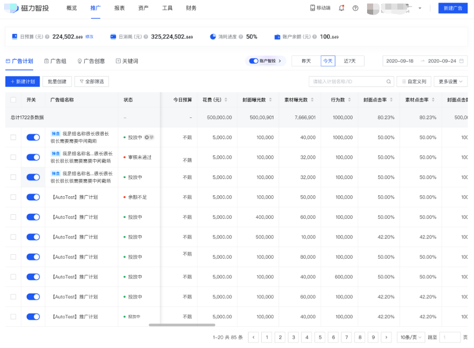Screen dimensions: 474x348
Task: Click the 消耗进度 50% progress indicator
Action: 232,36
